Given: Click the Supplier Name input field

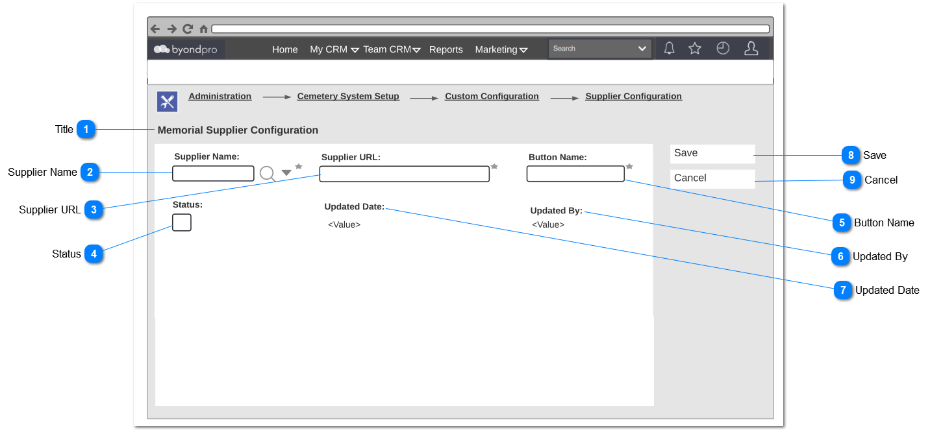Looking at the screenshot, I should (x=213, y=173).
